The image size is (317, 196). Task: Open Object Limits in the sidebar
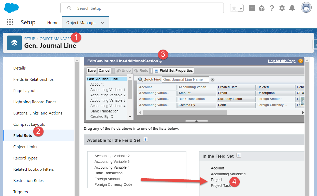(x=25, y=147)
